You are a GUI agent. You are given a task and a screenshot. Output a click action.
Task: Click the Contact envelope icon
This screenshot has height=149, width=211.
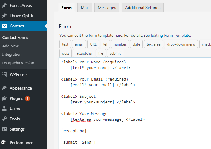(4, 26)
